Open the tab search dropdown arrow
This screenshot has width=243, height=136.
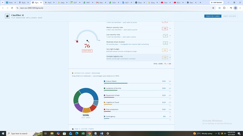2,2
